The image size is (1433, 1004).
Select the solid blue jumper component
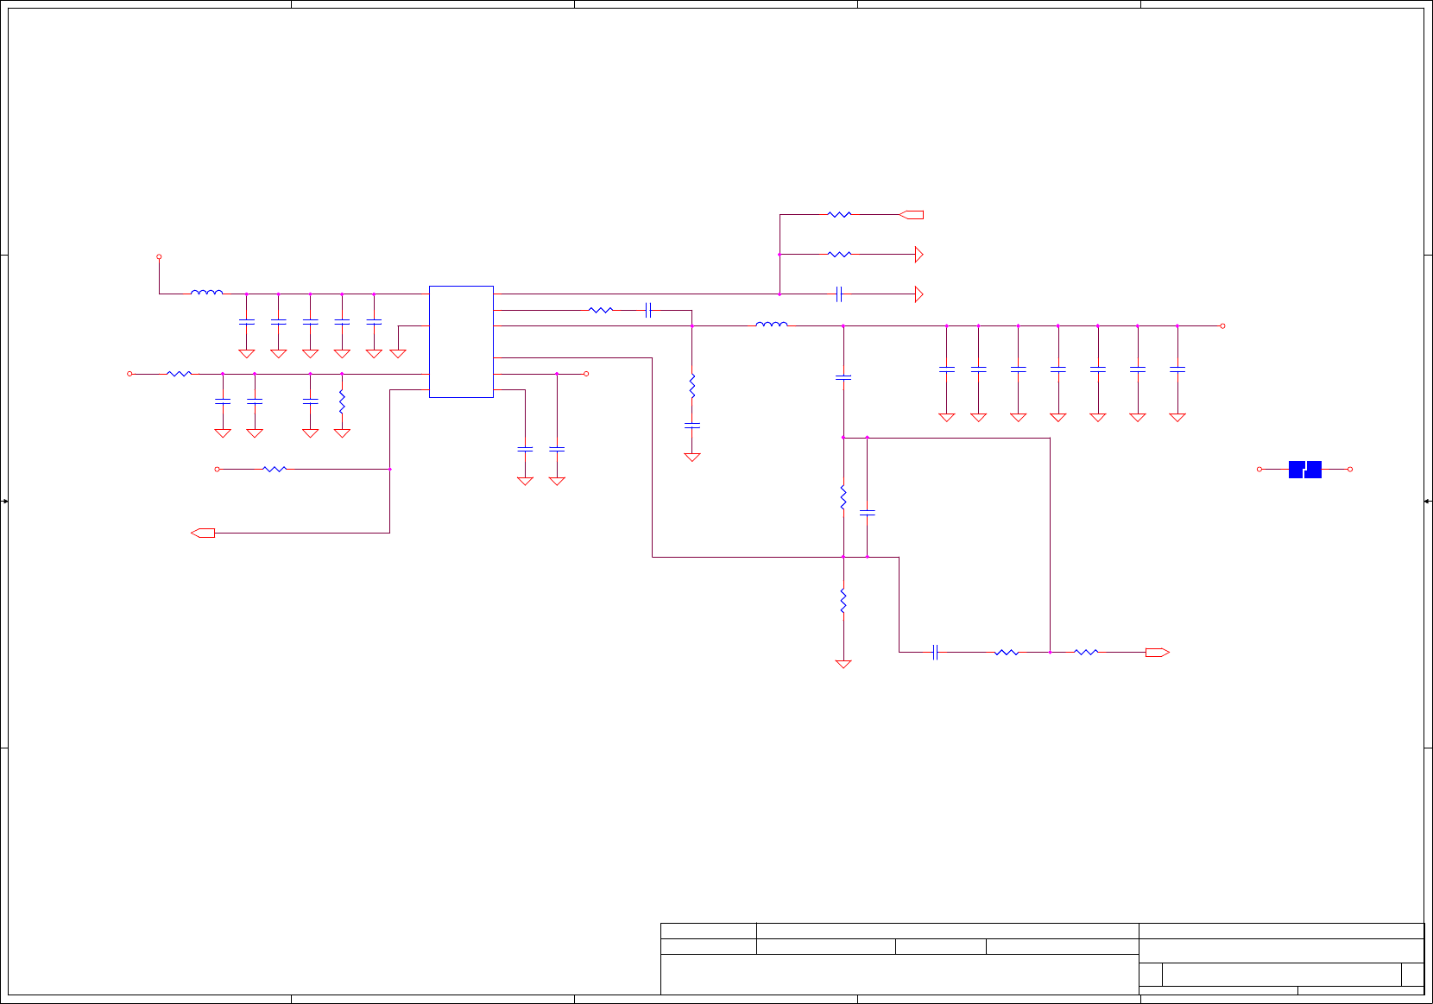pyautogui.click(x=1305, y=470)
